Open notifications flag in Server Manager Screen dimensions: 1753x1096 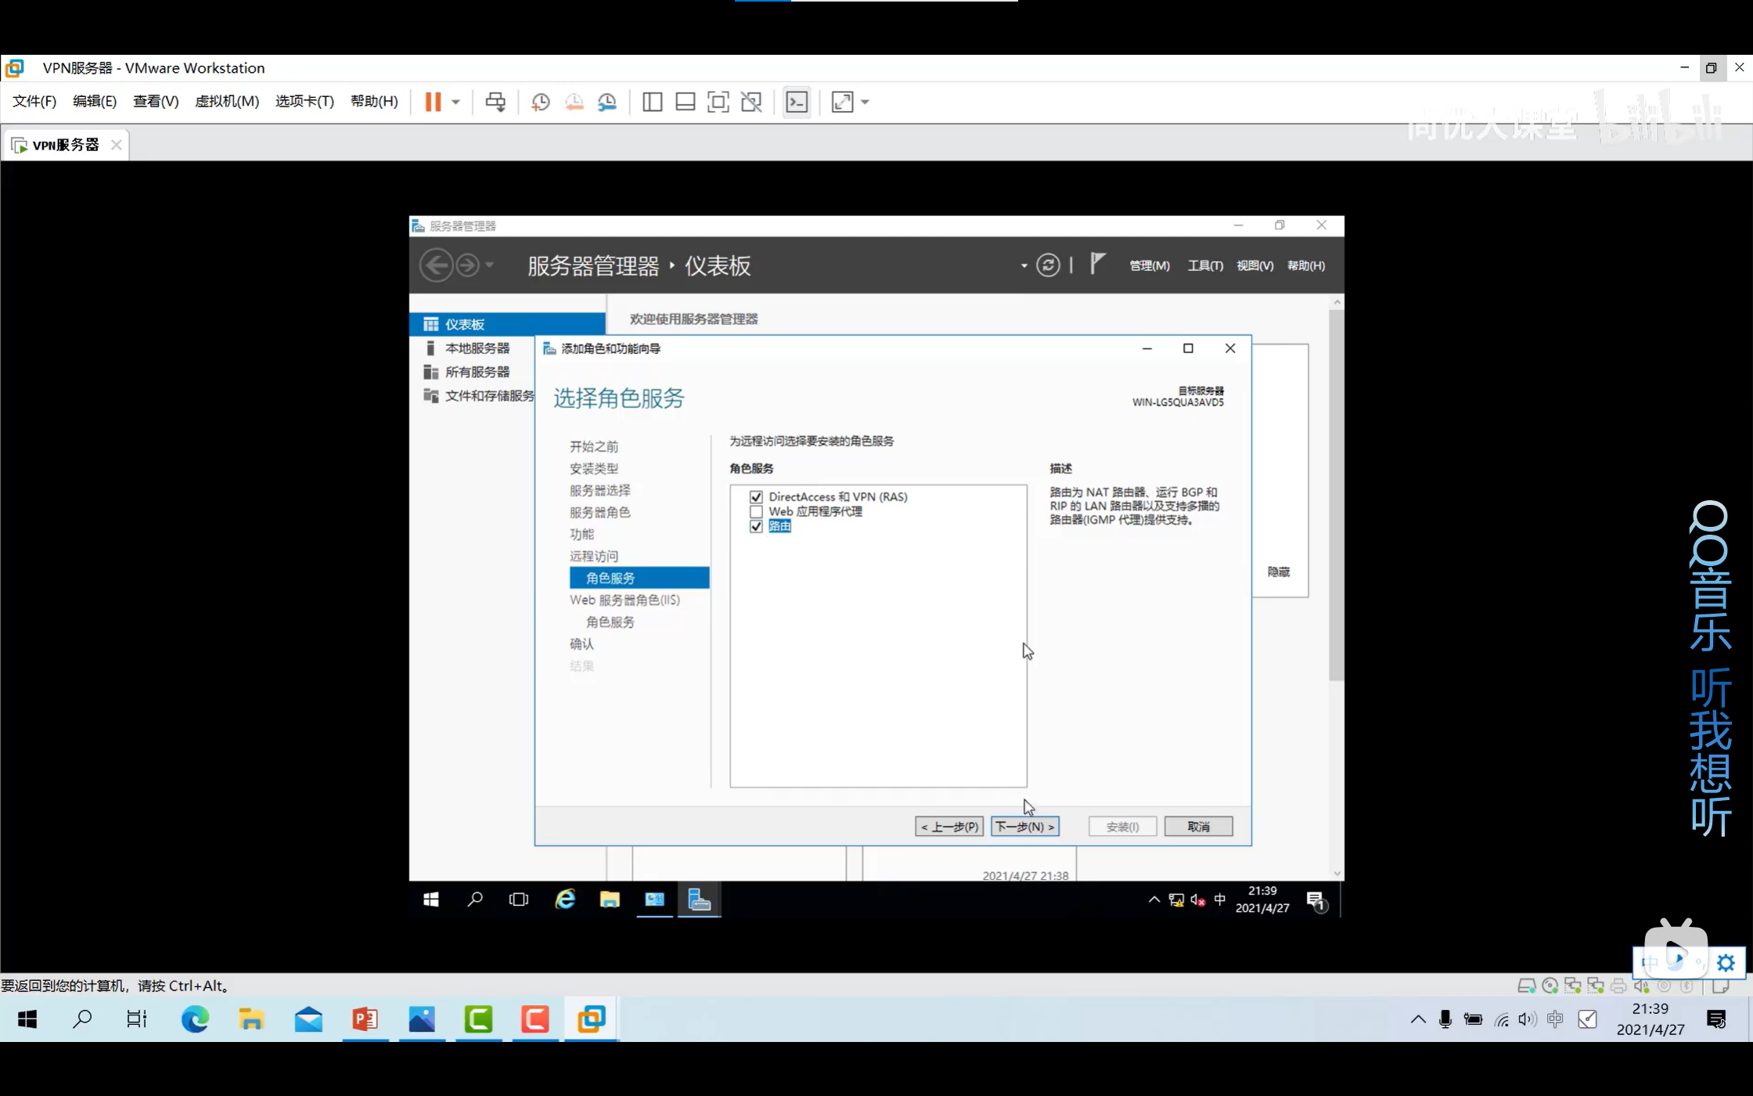pos(1097,264)
